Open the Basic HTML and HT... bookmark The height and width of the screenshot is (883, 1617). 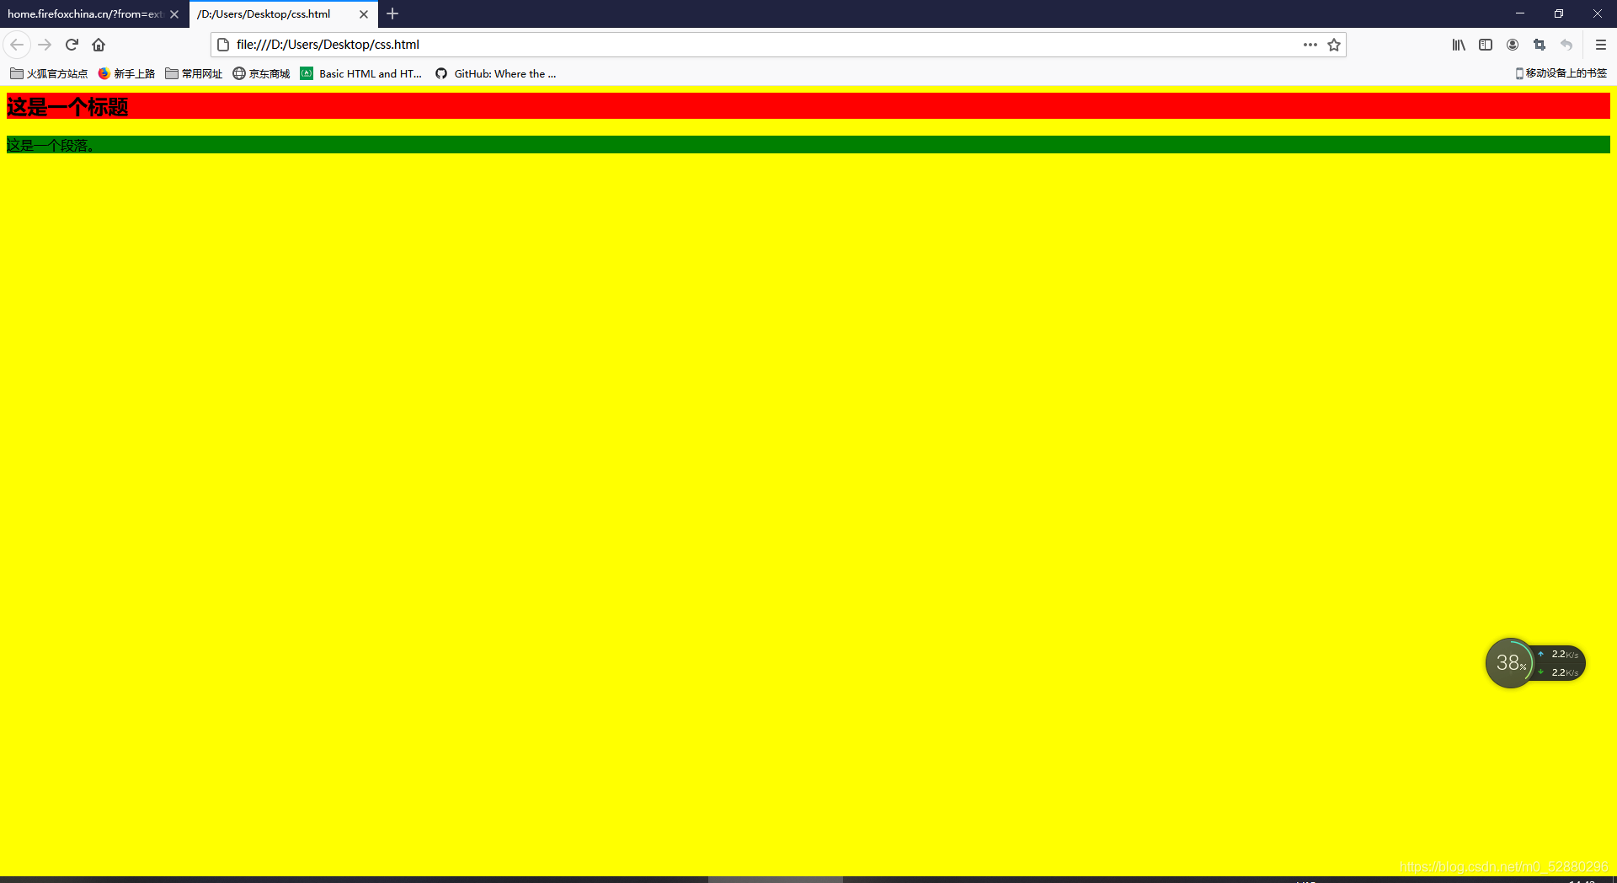(361, 73)
